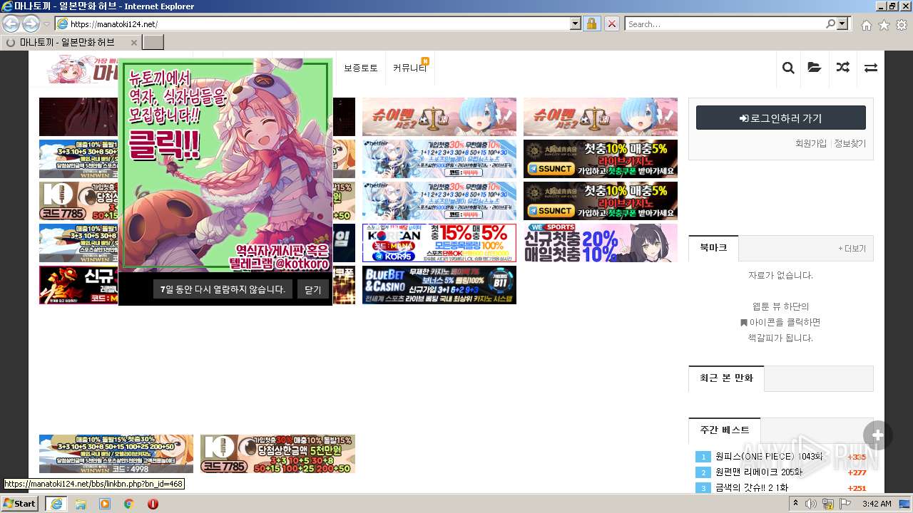Image resolution: width=913 pixels, height=513 pixels.
Task: Click the 슈어맨 banner in the right column
Action: pos(600,117)
